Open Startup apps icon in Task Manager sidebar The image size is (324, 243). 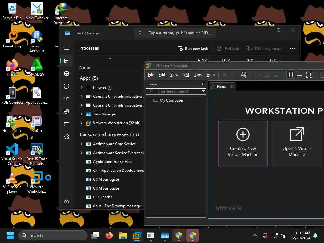[x=66, y=99]
